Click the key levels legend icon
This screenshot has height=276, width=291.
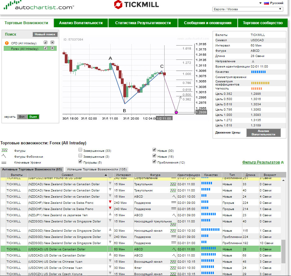pos(4,163)
